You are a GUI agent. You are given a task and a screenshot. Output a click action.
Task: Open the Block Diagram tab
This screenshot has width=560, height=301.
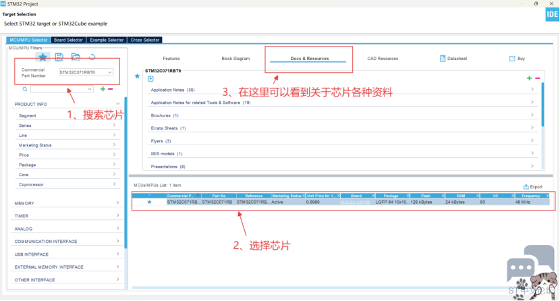pos(235,59)
